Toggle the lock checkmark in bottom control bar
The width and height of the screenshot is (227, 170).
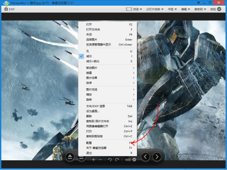tap(134, 159)
